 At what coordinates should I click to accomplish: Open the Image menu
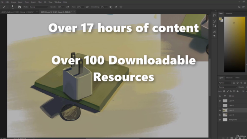pyautogui.click(x=14, y=2)
